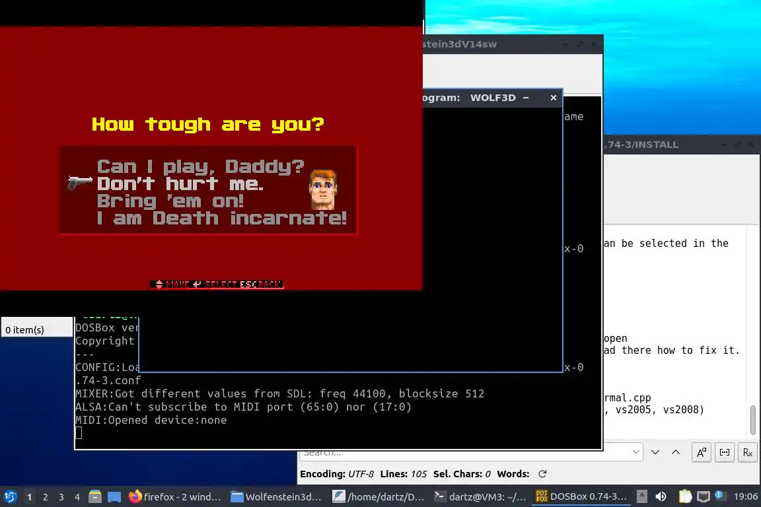Click the ALSA:Can't subscribe terminal line
The height and width of the screenshot is (507, 761).
click(x=243, y=407)
